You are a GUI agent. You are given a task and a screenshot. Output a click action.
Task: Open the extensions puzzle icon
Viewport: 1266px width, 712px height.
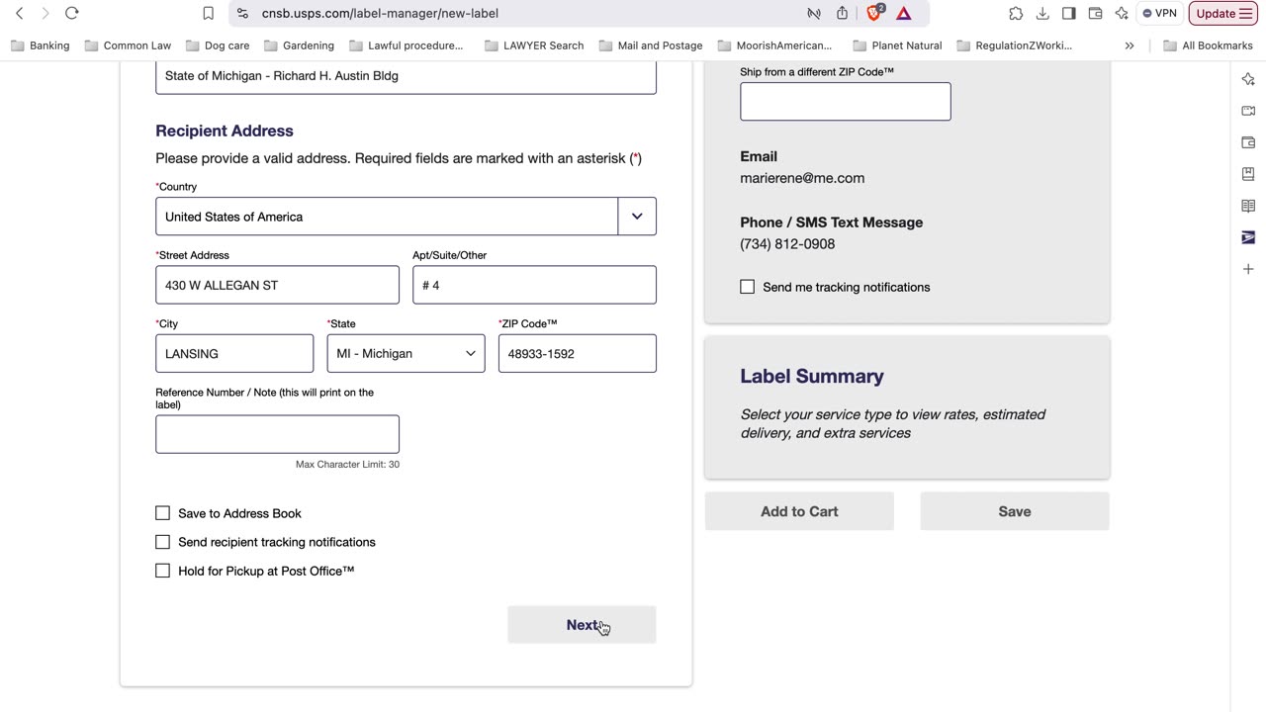1016,13
